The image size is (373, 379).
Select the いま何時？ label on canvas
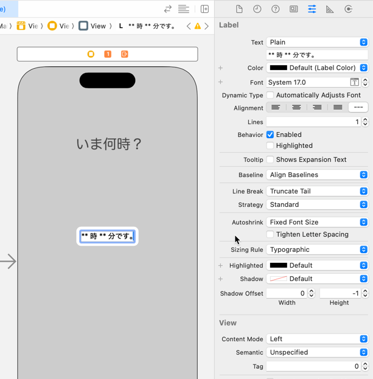109,144
